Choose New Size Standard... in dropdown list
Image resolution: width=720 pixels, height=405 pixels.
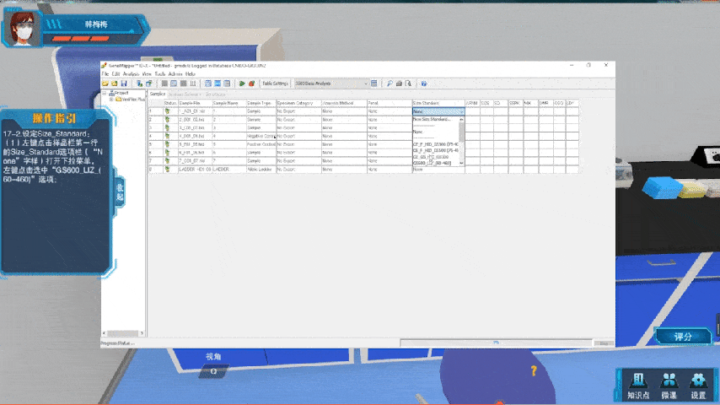(x=432, y=119)
